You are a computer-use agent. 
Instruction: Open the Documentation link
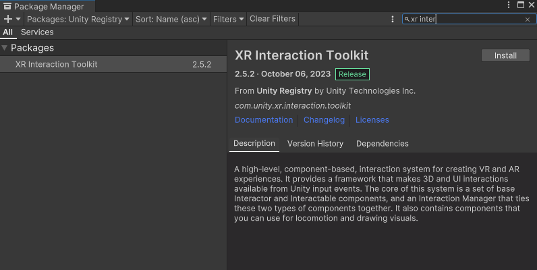(x=264, y=120)
